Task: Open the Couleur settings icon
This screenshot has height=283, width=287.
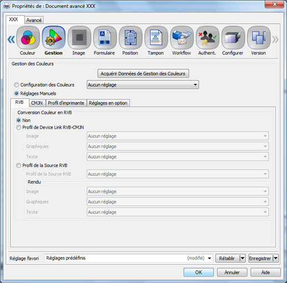Action: pos(28,38)
